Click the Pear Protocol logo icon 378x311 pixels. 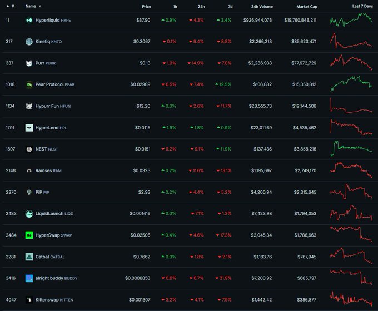pyautogui.click(x=29, y=84)
